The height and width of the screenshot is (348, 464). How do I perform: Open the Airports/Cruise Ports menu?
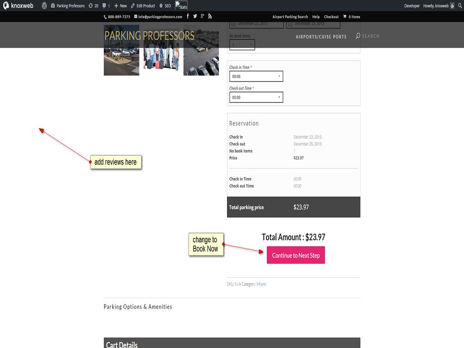tap(321, 37)
